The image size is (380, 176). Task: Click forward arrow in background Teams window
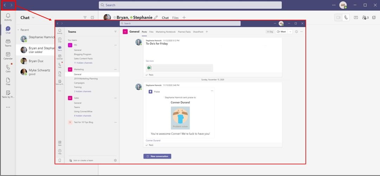(11, 5)
